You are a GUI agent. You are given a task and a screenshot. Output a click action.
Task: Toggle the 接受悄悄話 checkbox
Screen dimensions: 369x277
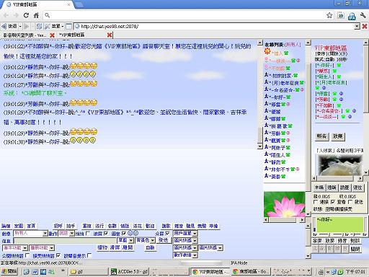(x=58, y=255)
